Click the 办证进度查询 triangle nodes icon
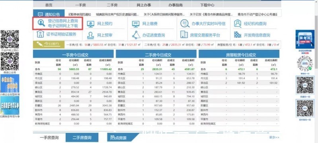This screenshot has height=143, width=318. [136, 35]
